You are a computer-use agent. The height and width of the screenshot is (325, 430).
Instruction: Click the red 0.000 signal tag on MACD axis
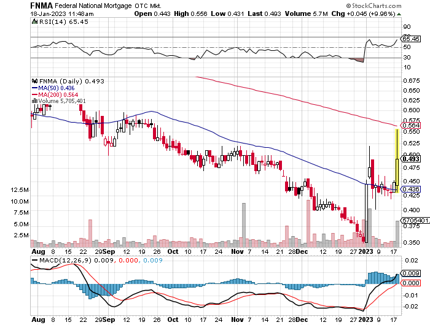[410, 283]
